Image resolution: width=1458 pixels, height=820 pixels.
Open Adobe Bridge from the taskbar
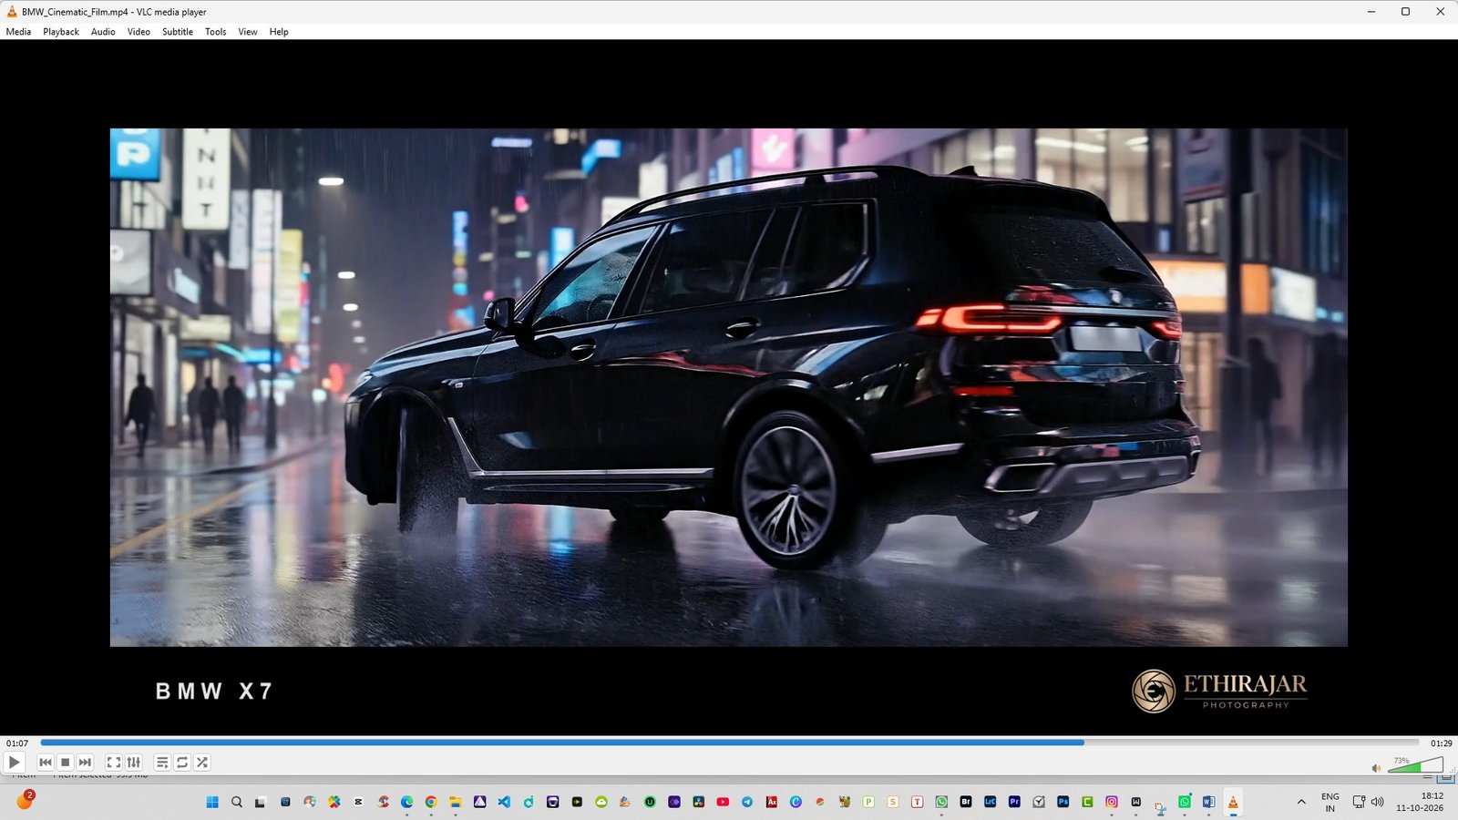(x=966, y=802)
